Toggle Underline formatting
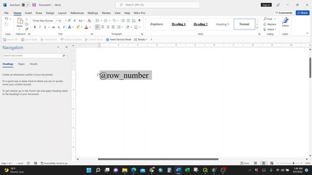 45,27
